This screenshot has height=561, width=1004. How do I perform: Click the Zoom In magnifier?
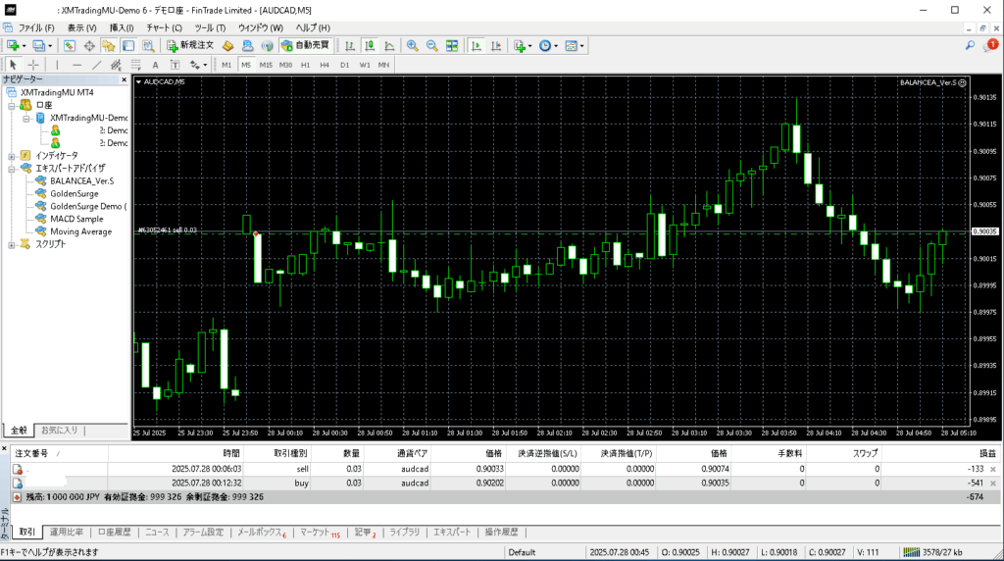point(413,45)
